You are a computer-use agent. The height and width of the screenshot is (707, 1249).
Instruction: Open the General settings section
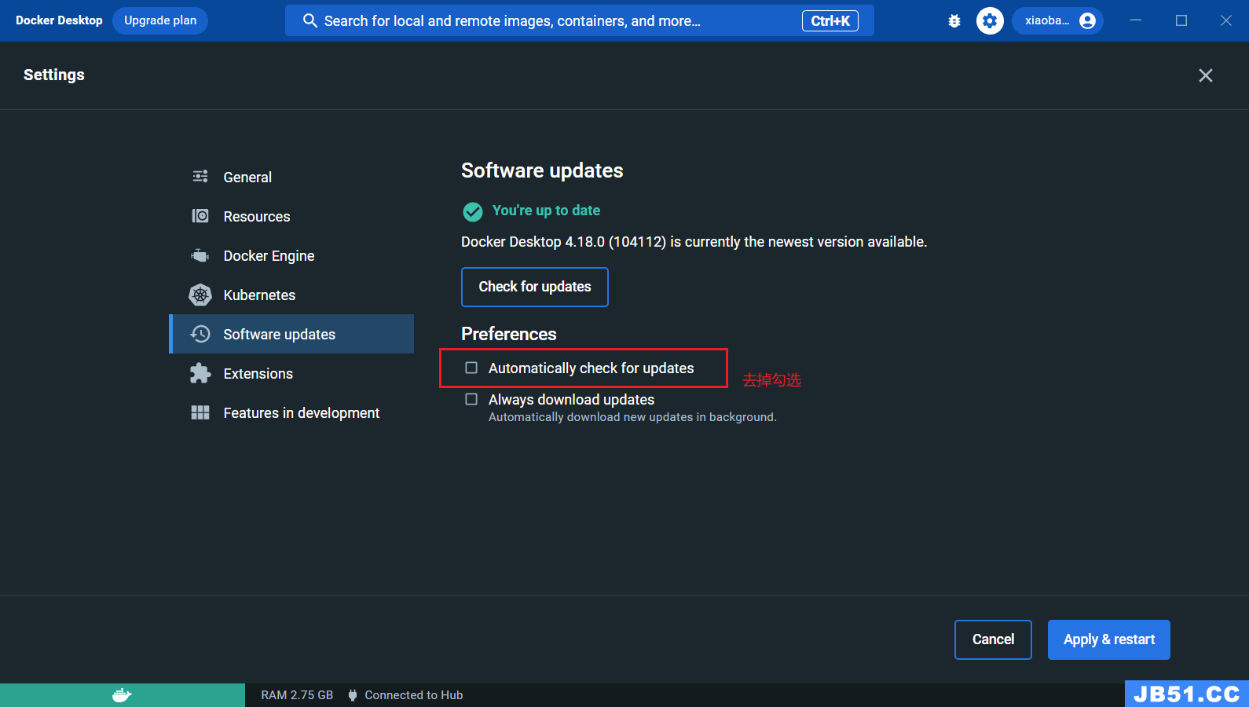pos(291,177)
